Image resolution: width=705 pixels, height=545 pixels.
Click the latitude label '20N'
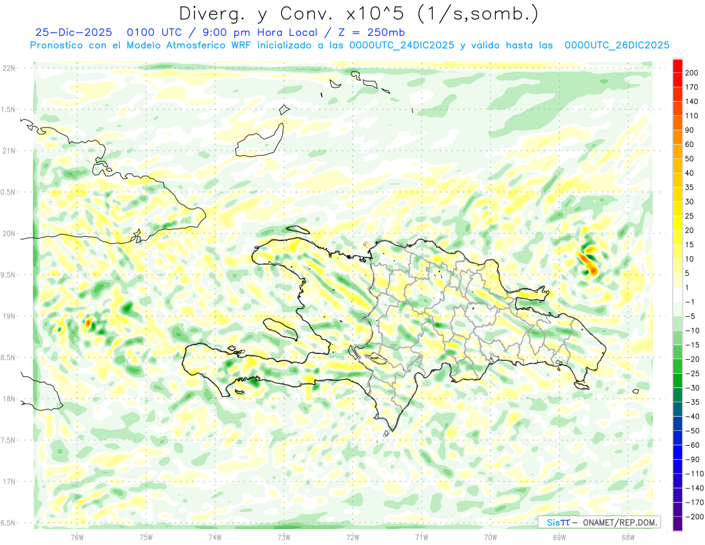[x=9, y=233]
